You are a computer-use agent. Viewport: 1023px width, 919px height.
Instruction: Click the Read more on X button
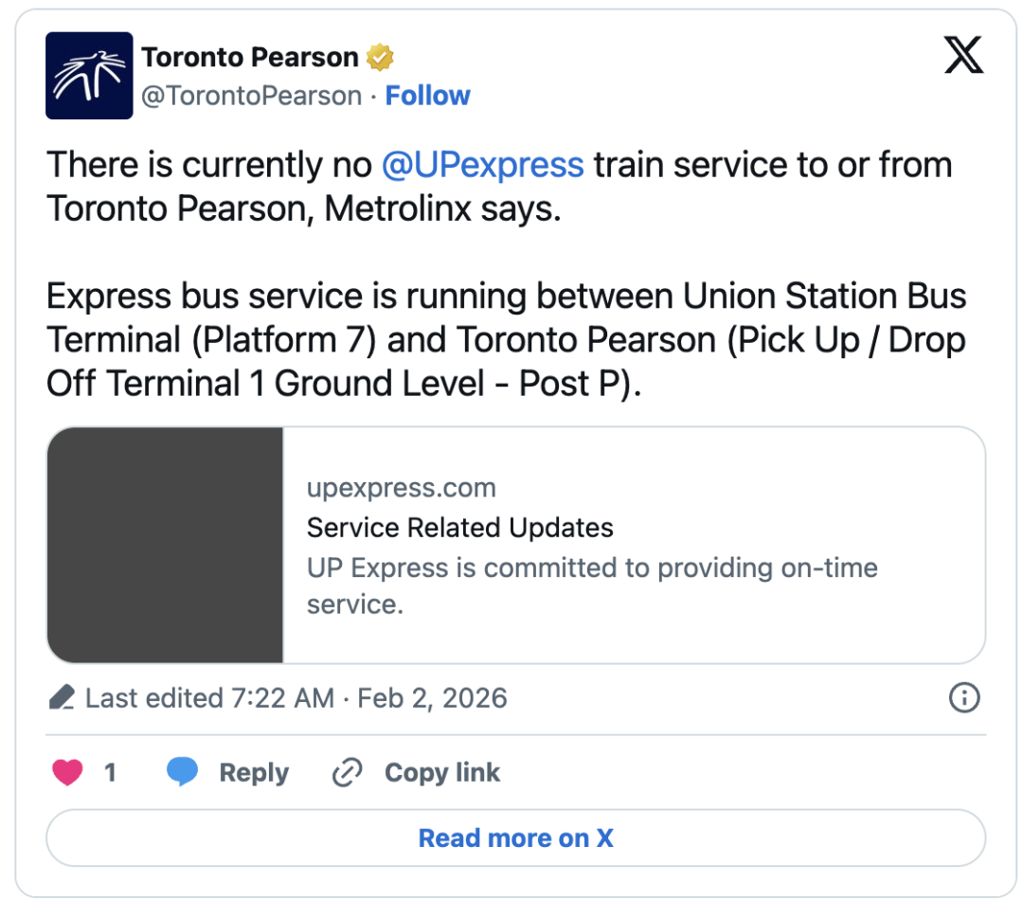coord(515,838)
